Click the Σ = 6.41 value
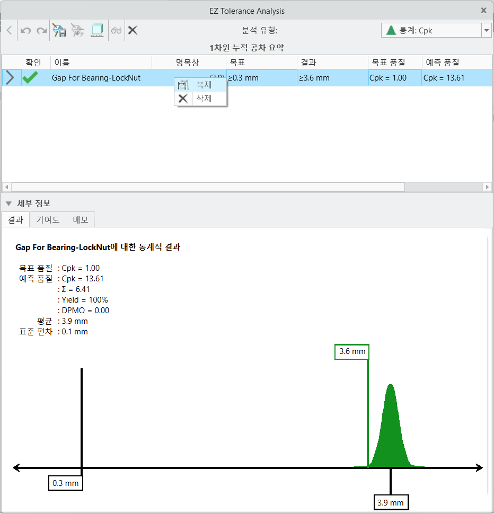 (76, 289)
